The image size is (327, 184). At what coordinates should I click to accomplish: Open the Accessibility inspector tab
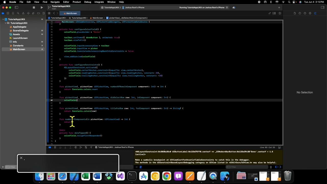point(310,13)
